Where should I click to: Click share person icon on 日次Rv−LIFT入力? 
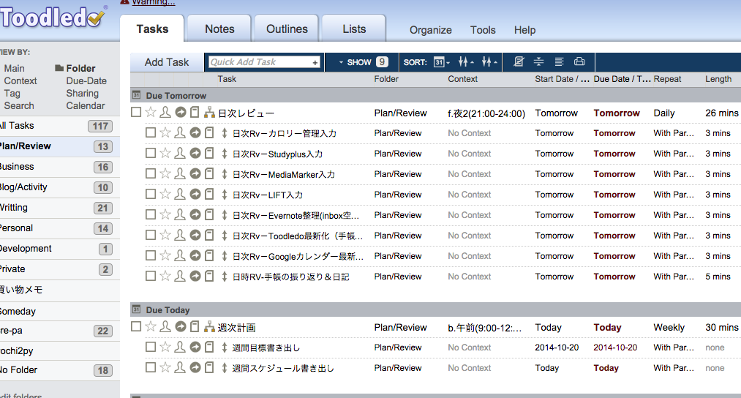pos(179,195)
